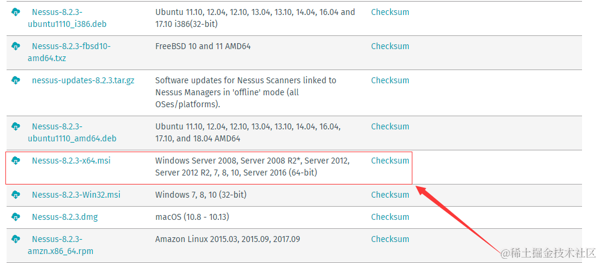Select the 'FreeBSD 10 and 11 AMD64' description
The image size is (600, 263).
(203, 46)
